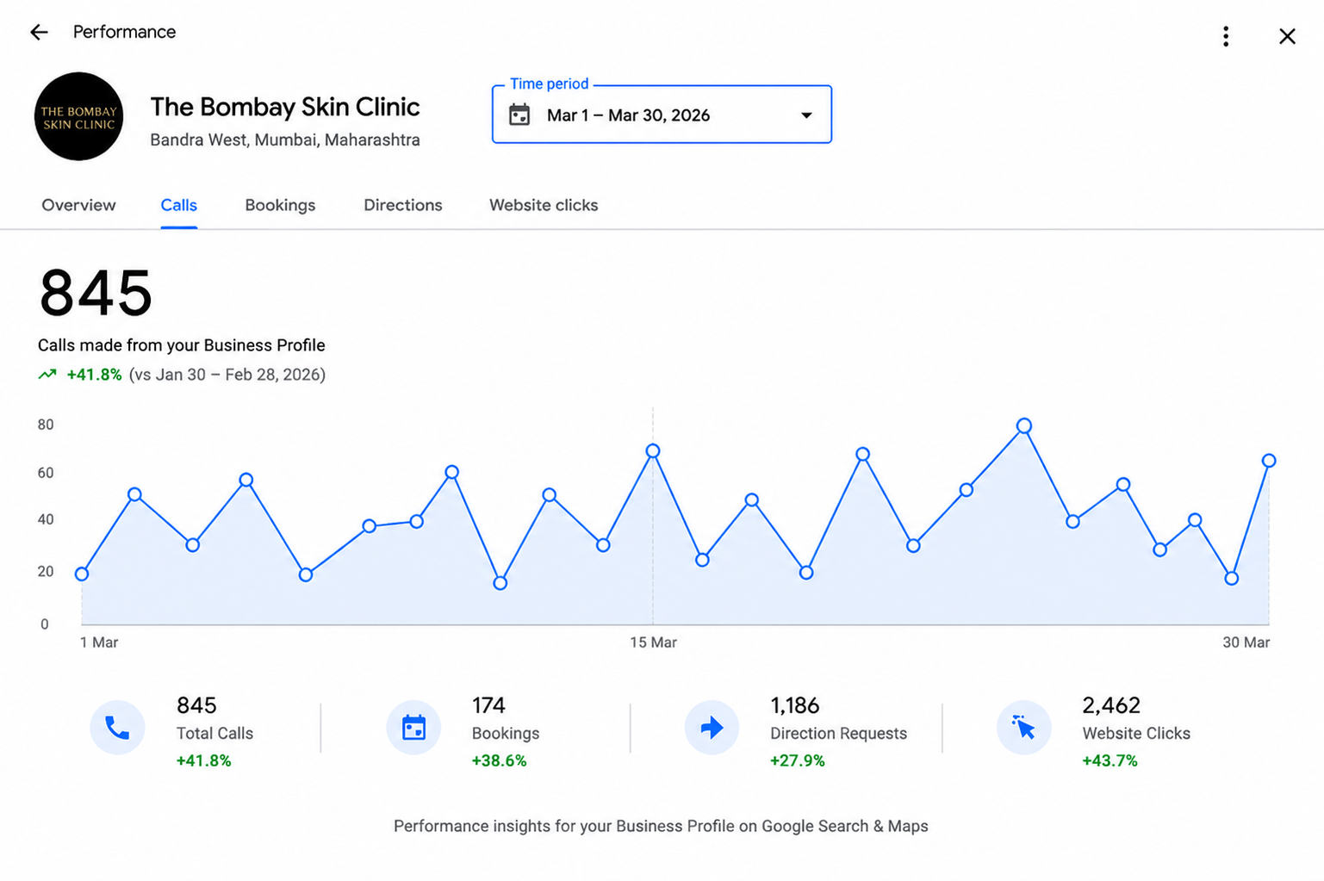Click the 'Total Calls' label

tap(214, 733)
